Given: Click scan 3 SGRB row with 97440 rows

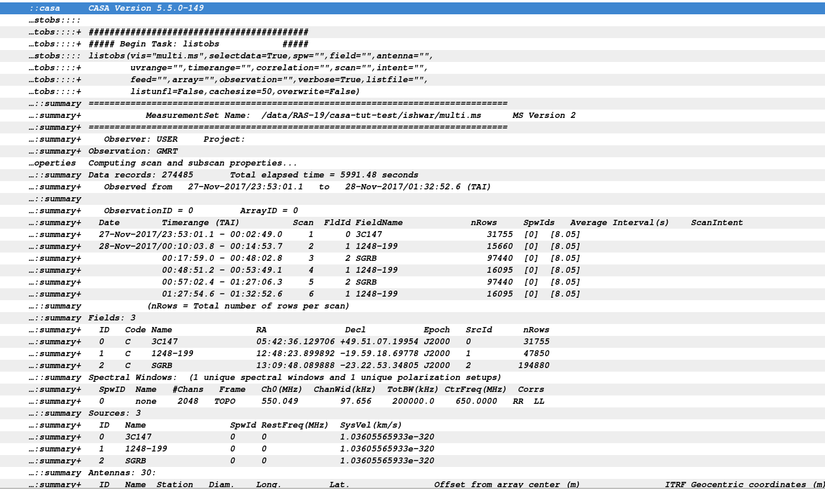Looking at the screenshot, I should pos(412,258).
